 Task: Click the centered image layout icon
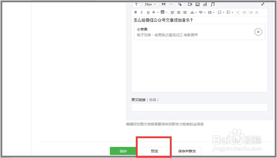pyautogui.click(x=257, y=12)
